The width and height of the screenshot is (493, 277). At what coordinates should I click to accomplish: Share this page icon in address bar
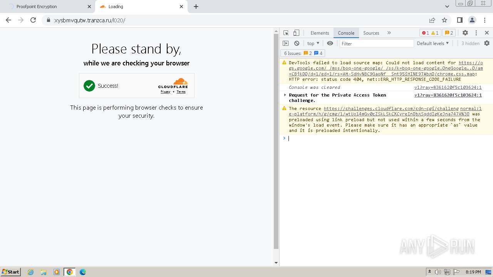[432, 20]
